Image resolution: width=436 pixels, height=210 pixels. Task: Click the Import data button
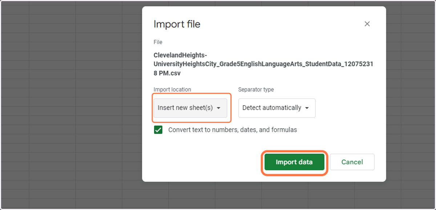294,162
